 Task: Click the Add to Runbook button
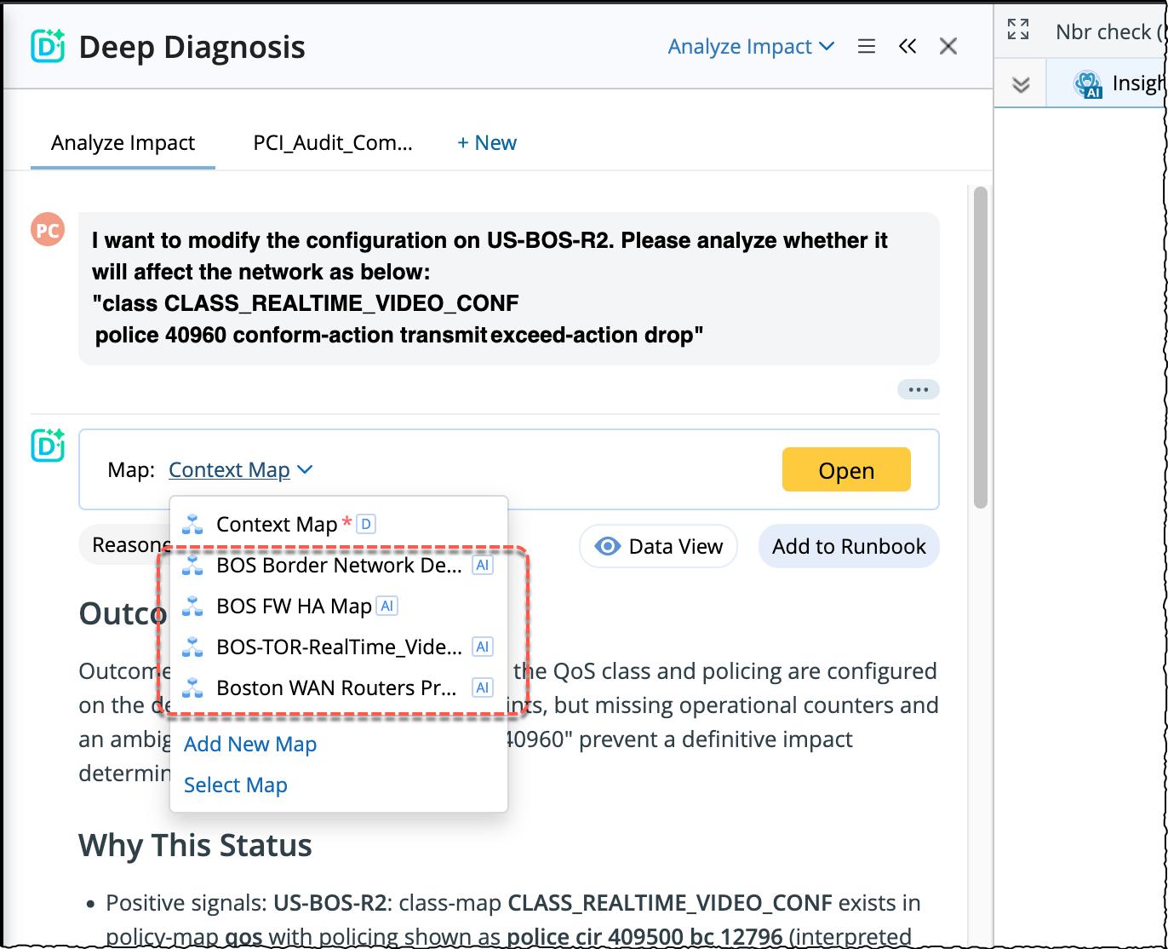click(x=848, y=546)
